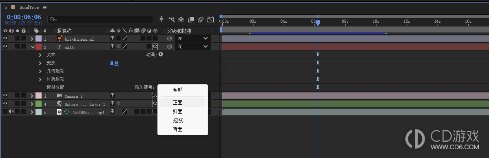Viewport: 489px width, 158px height.
Task: Toggle the quality switch on brightness.ai
Action: tap(124, 38)
